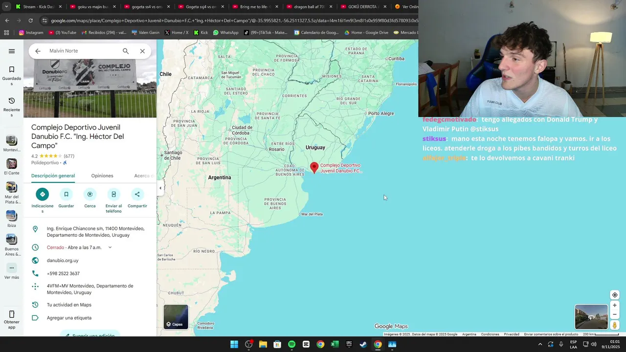The width and height of the screenshot is (626, 352).
Task: Click the Ing. Enrique Chiancone address row
Action: click(90, 232)
